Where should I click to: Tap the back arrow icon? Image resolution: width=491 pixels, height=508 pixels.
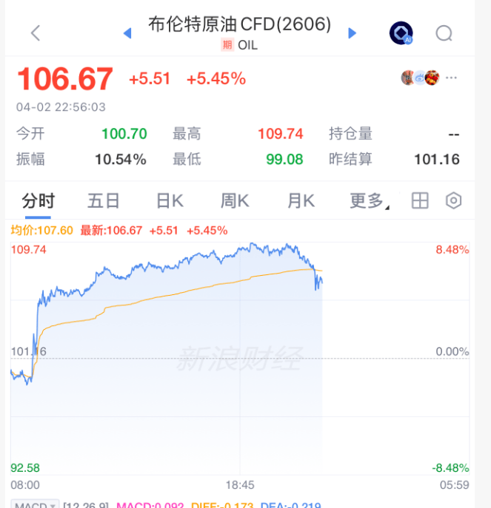click(36, 33)
